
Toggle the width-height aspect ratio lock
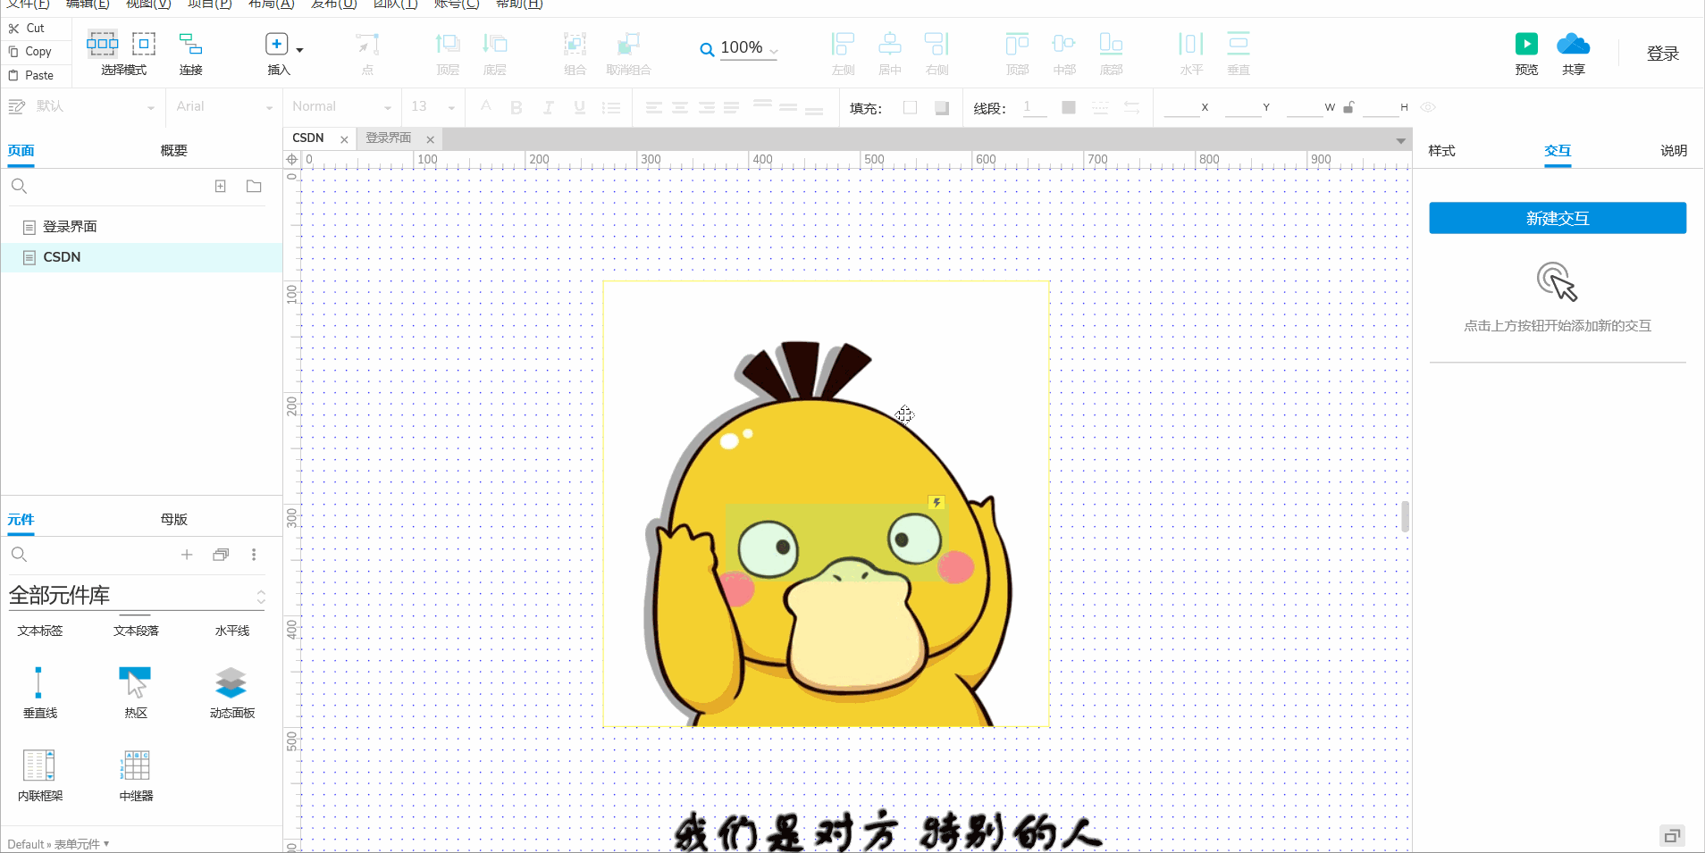[x=1348, y=107]
